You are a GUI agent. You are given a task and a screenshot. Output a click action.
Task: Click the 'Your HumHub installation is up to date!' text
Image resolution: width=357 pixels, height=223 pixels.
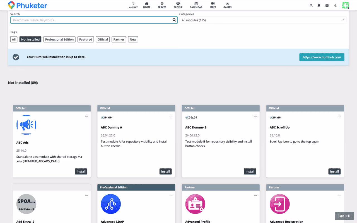coord(56,57)
